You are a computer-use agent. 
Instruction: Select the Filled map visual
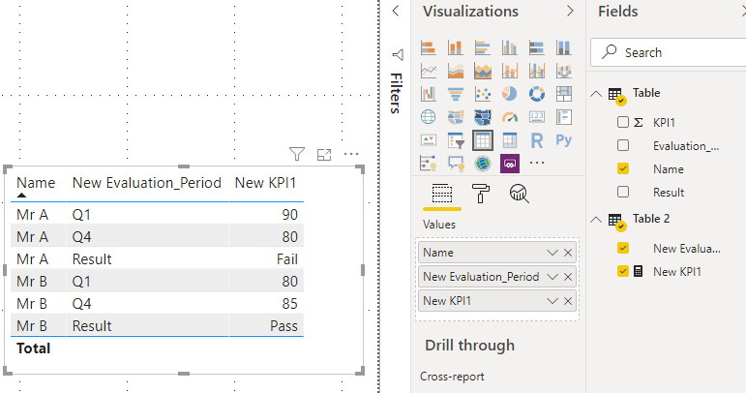456,116
